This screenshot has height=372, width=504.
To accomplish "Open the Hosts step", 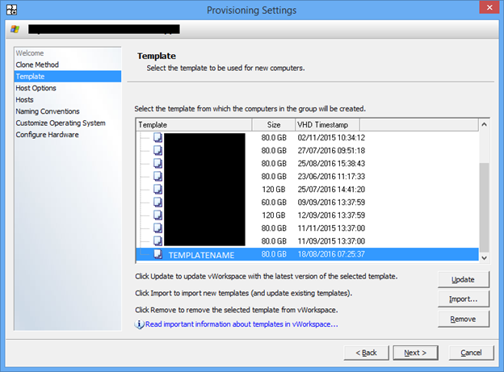I will tap(24, 99).
